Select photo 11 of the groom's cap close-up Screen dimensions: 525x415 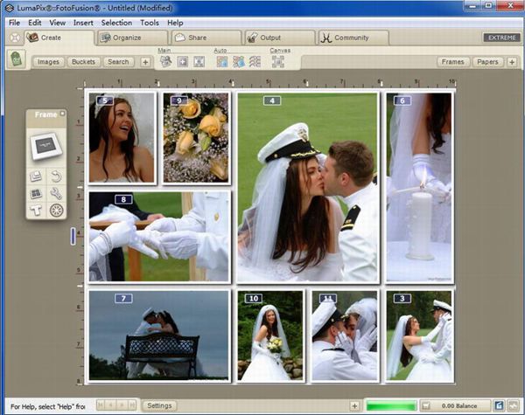tap(345, 335)
